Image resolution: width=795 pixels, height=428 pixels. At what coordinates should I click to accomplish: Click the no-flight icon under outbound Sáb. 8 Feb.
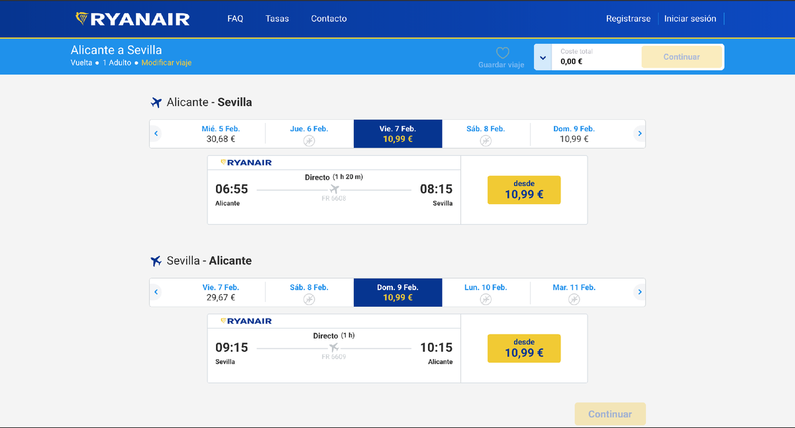click(x=486, y=140)
